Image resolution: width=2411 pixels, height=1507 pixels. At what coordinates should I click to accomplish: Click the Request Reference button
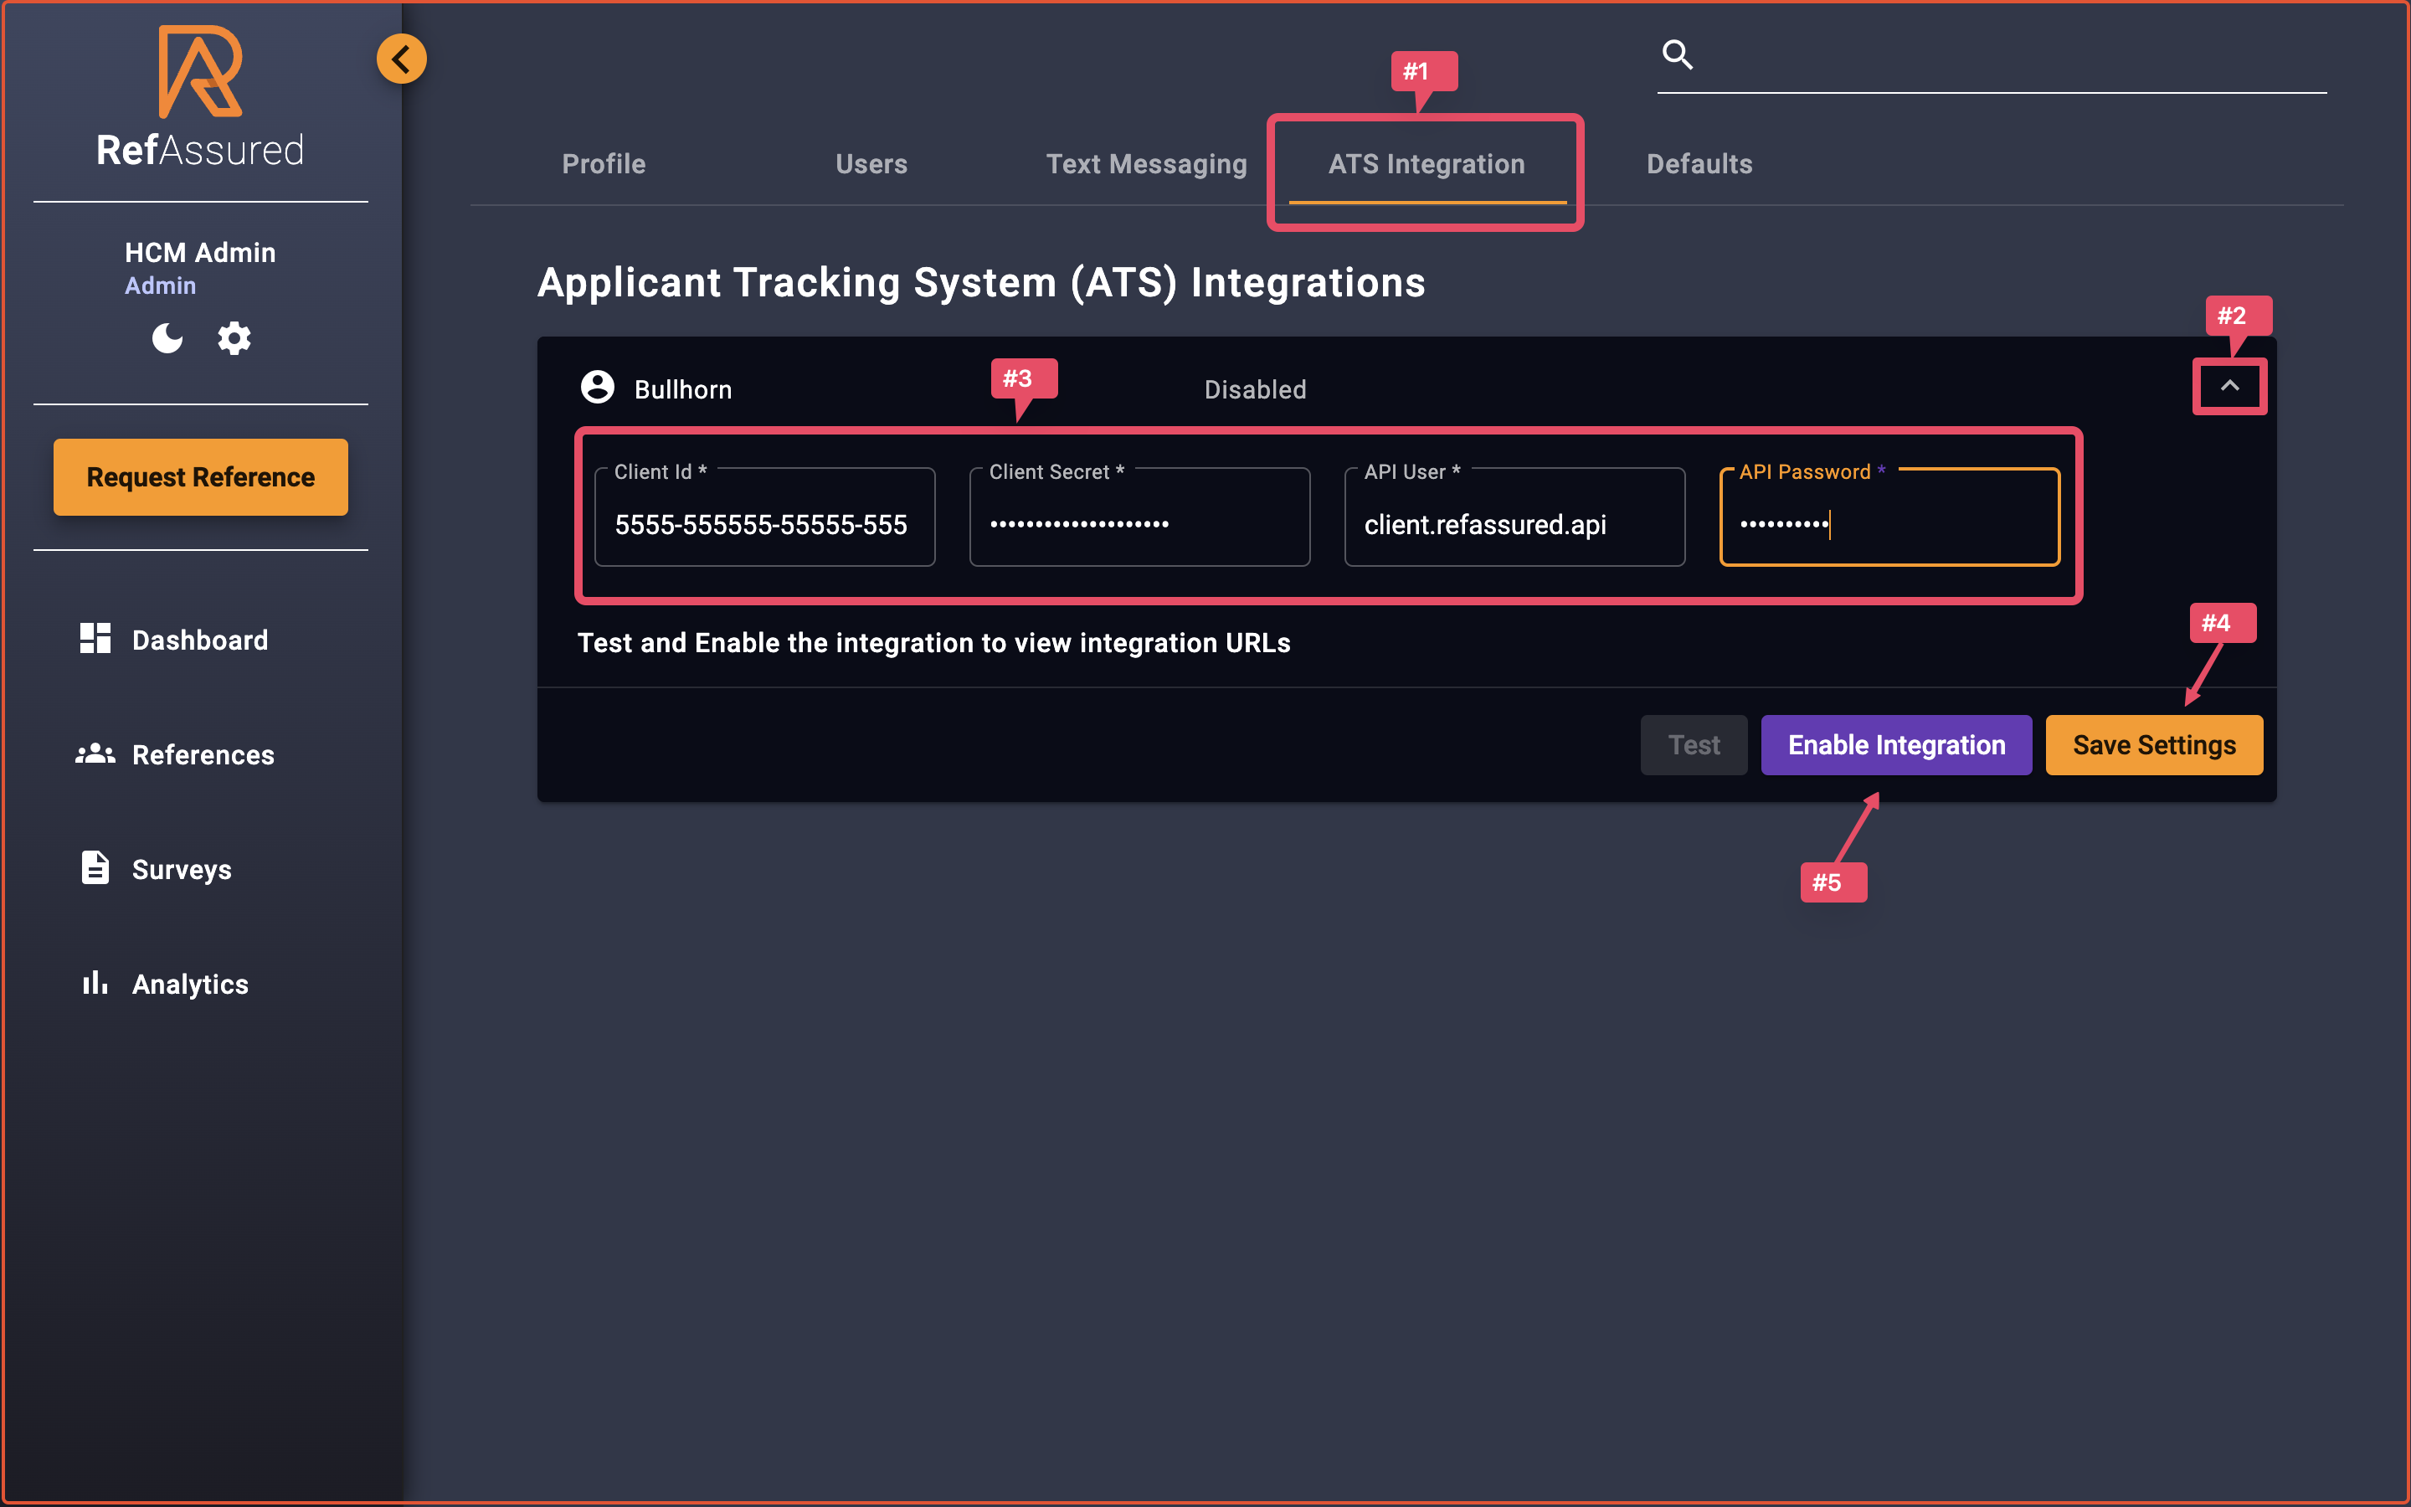(x=199, y=476)
